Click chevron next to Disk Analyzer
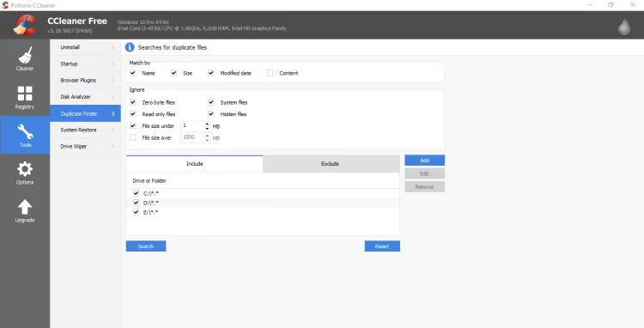 (112, 97)
